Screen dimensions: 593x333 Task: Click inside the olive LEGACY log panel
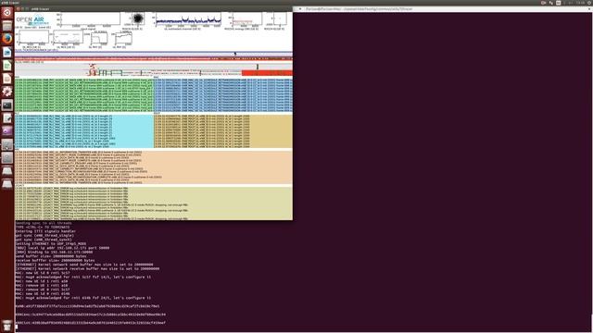154,203
